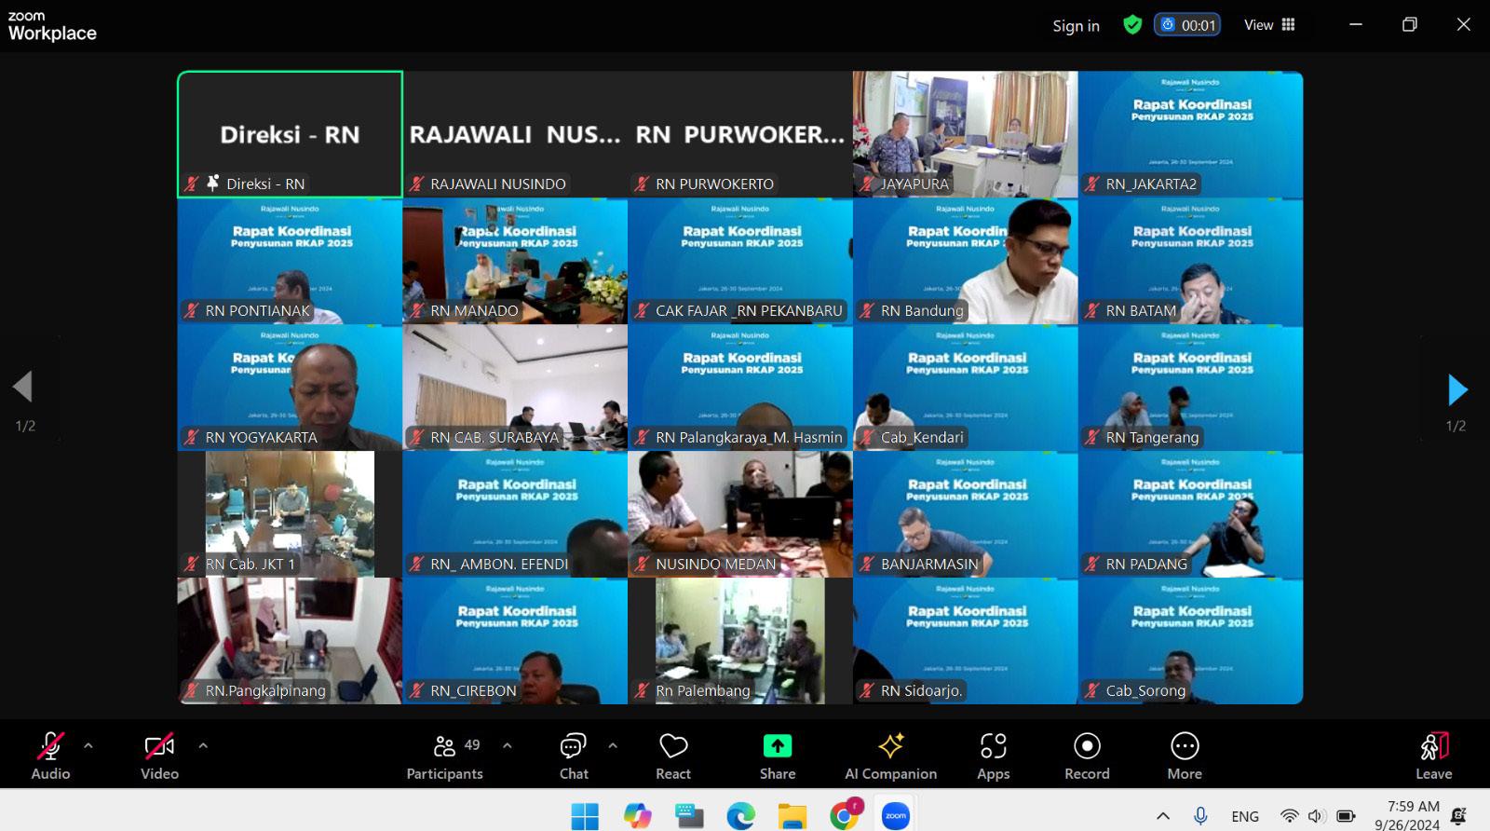Viewport: 1490px width, 831px height.
Task: Select the RN.Pangkalpinang video tile
Action: click(290, 641)
